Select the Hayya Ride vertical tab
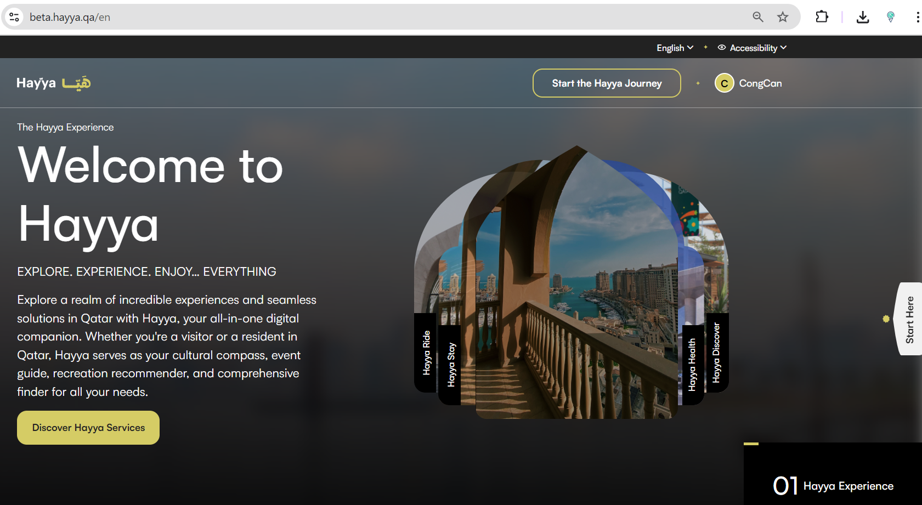This screenshot has height=505, width=922. pos(426,353)
